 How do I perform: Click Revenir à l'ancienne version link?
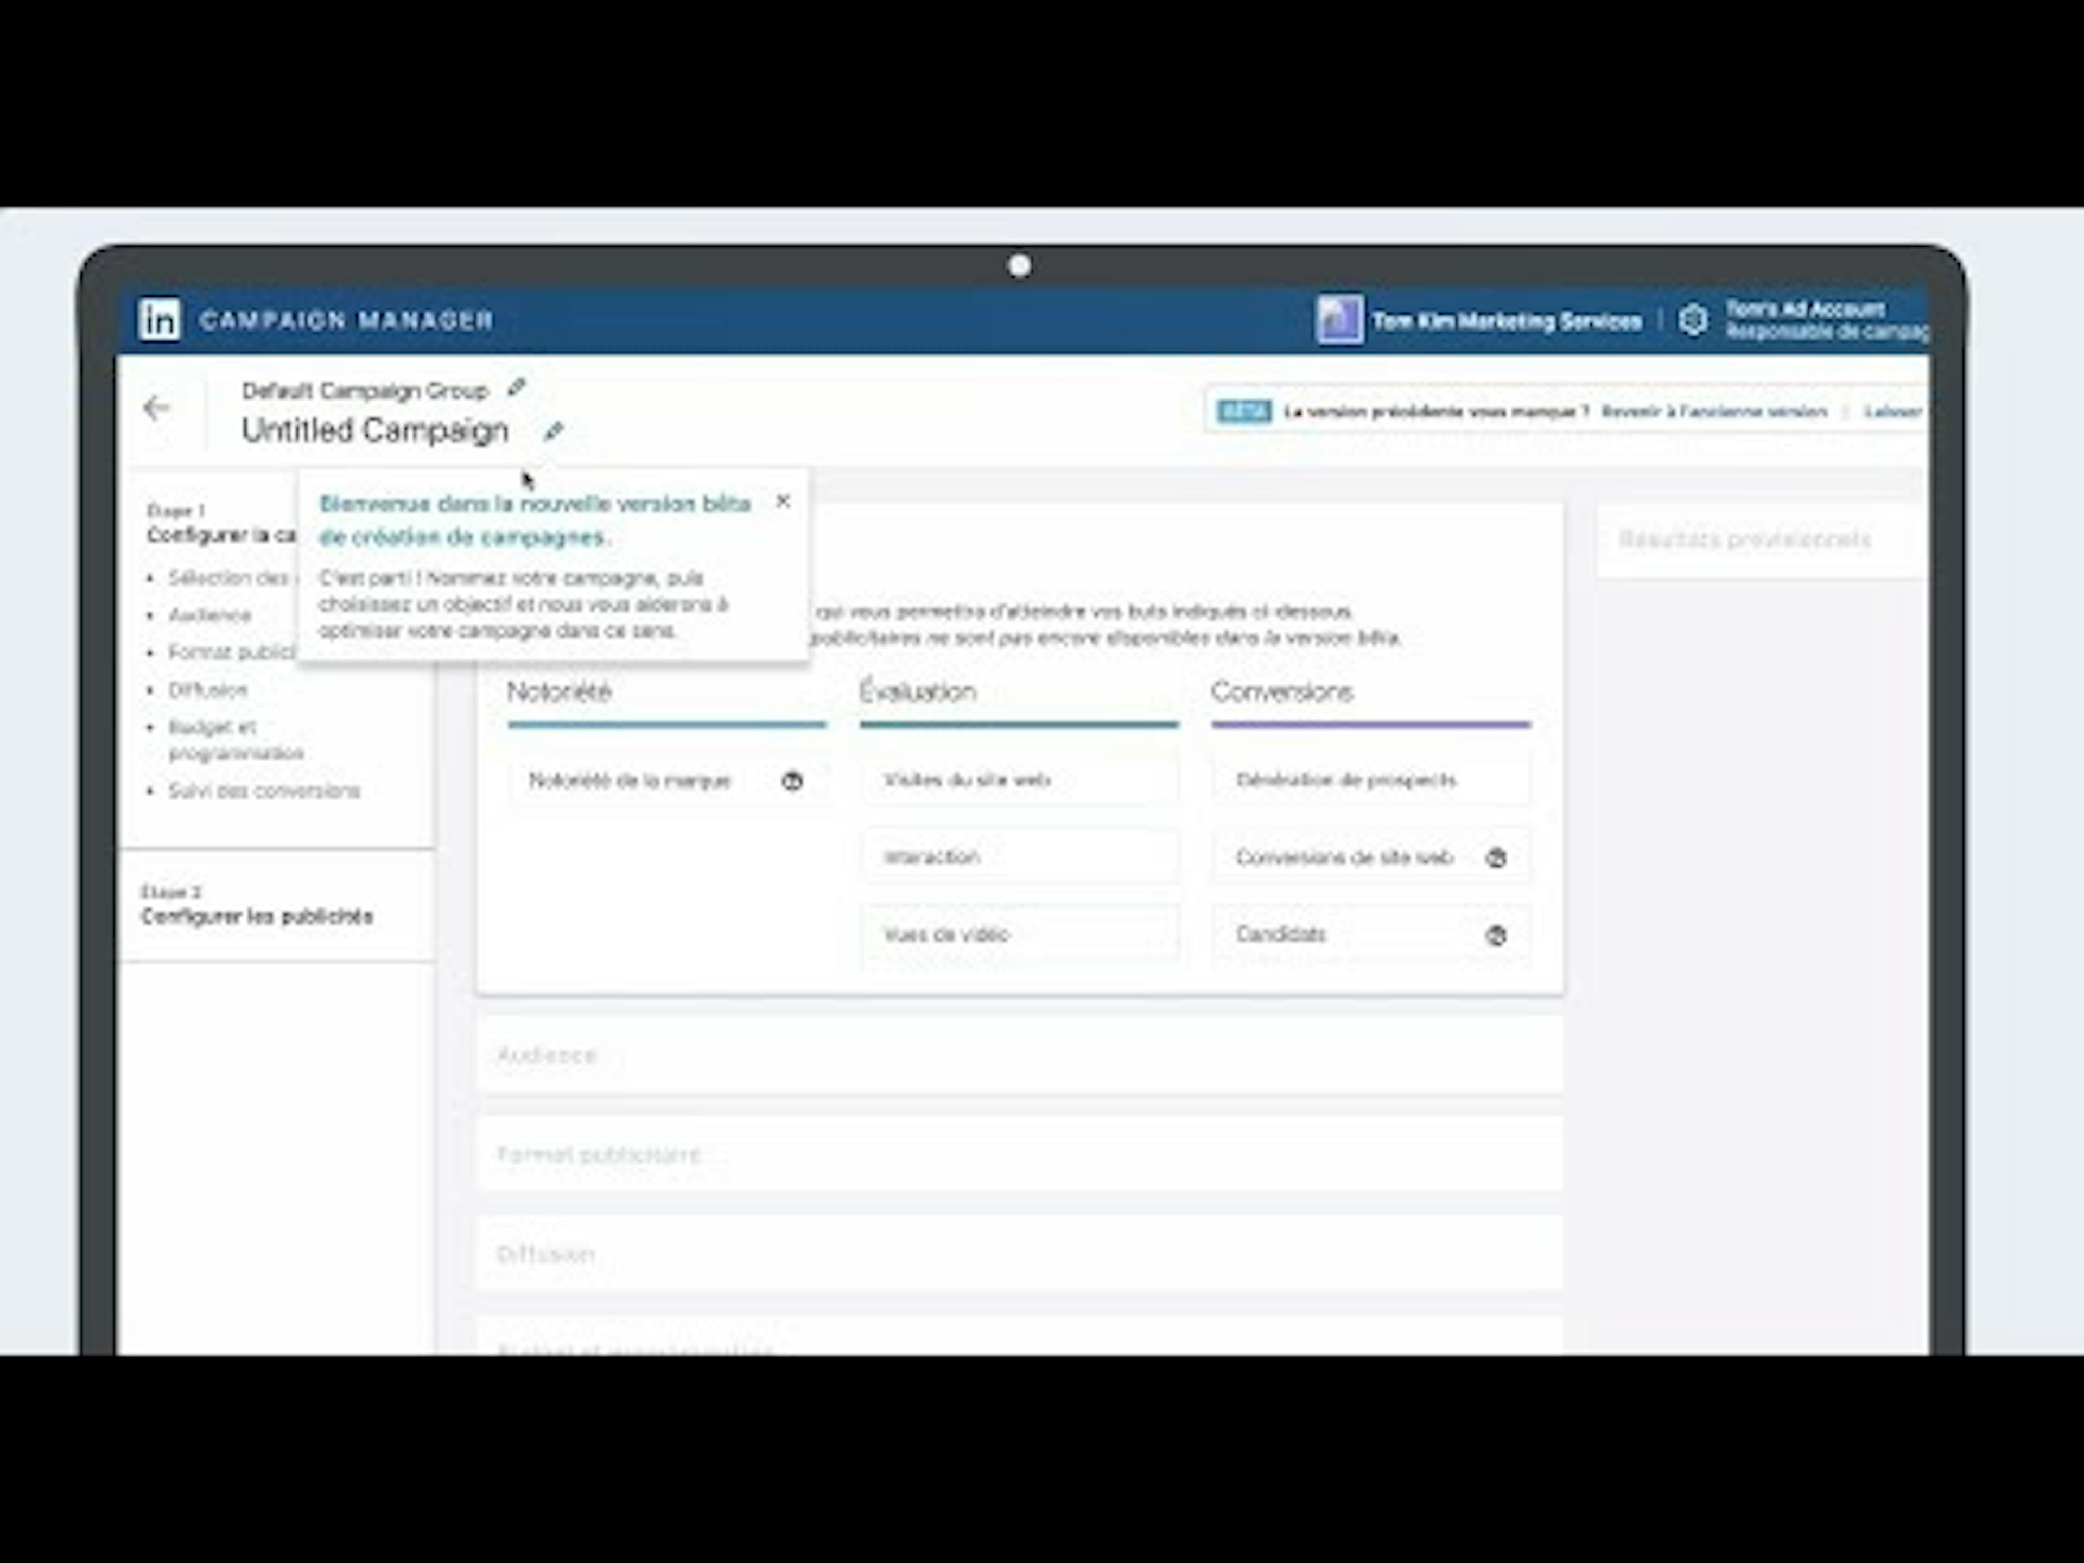coord(1714,412)
